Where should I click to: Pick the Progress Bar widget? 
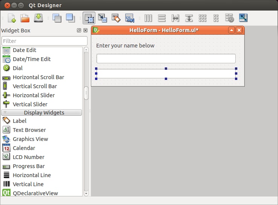[x=41, y=166]
